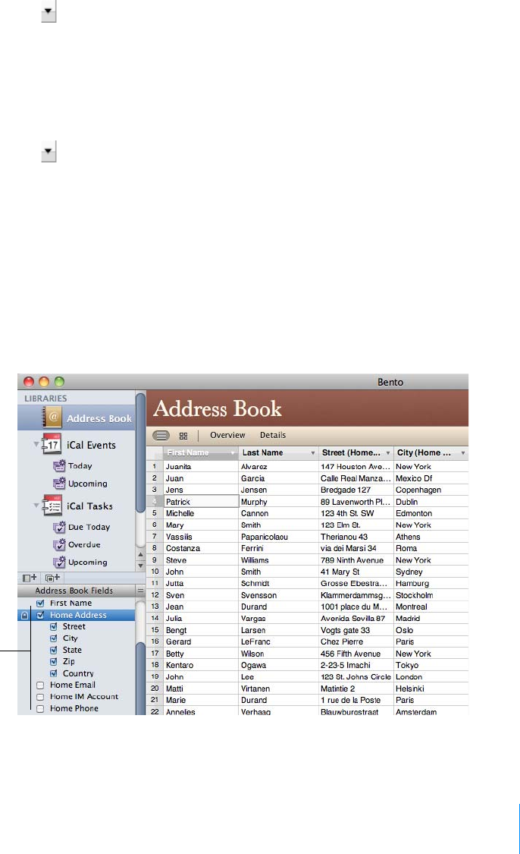The image size is (520, 854).
Task: Click the libraries list scrollbar thumb
Action: 140,452
